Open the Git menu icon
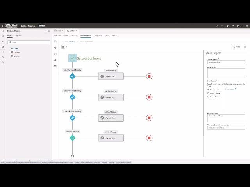 click(x=227, y=26)
